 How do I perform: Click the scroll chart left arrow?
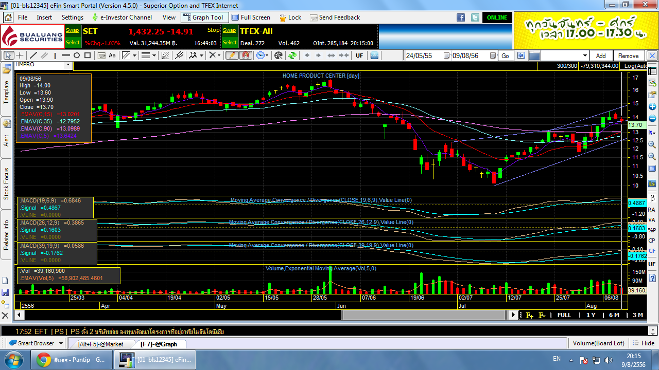(x=307, y=55)
